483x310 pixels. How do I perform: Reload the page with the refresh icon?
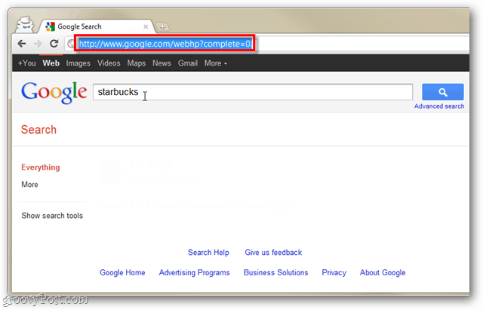pos(54,44)
